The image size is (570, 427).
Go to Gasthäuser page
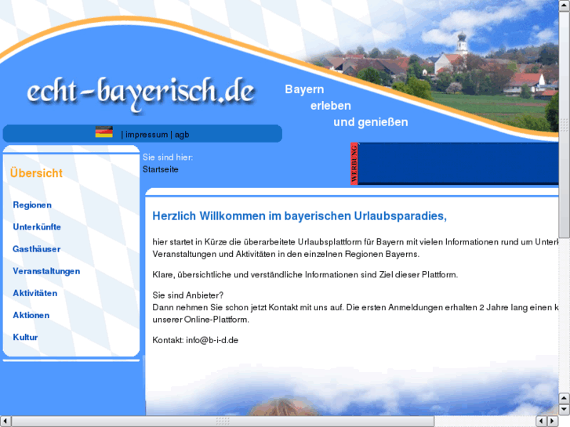(36, 249)
